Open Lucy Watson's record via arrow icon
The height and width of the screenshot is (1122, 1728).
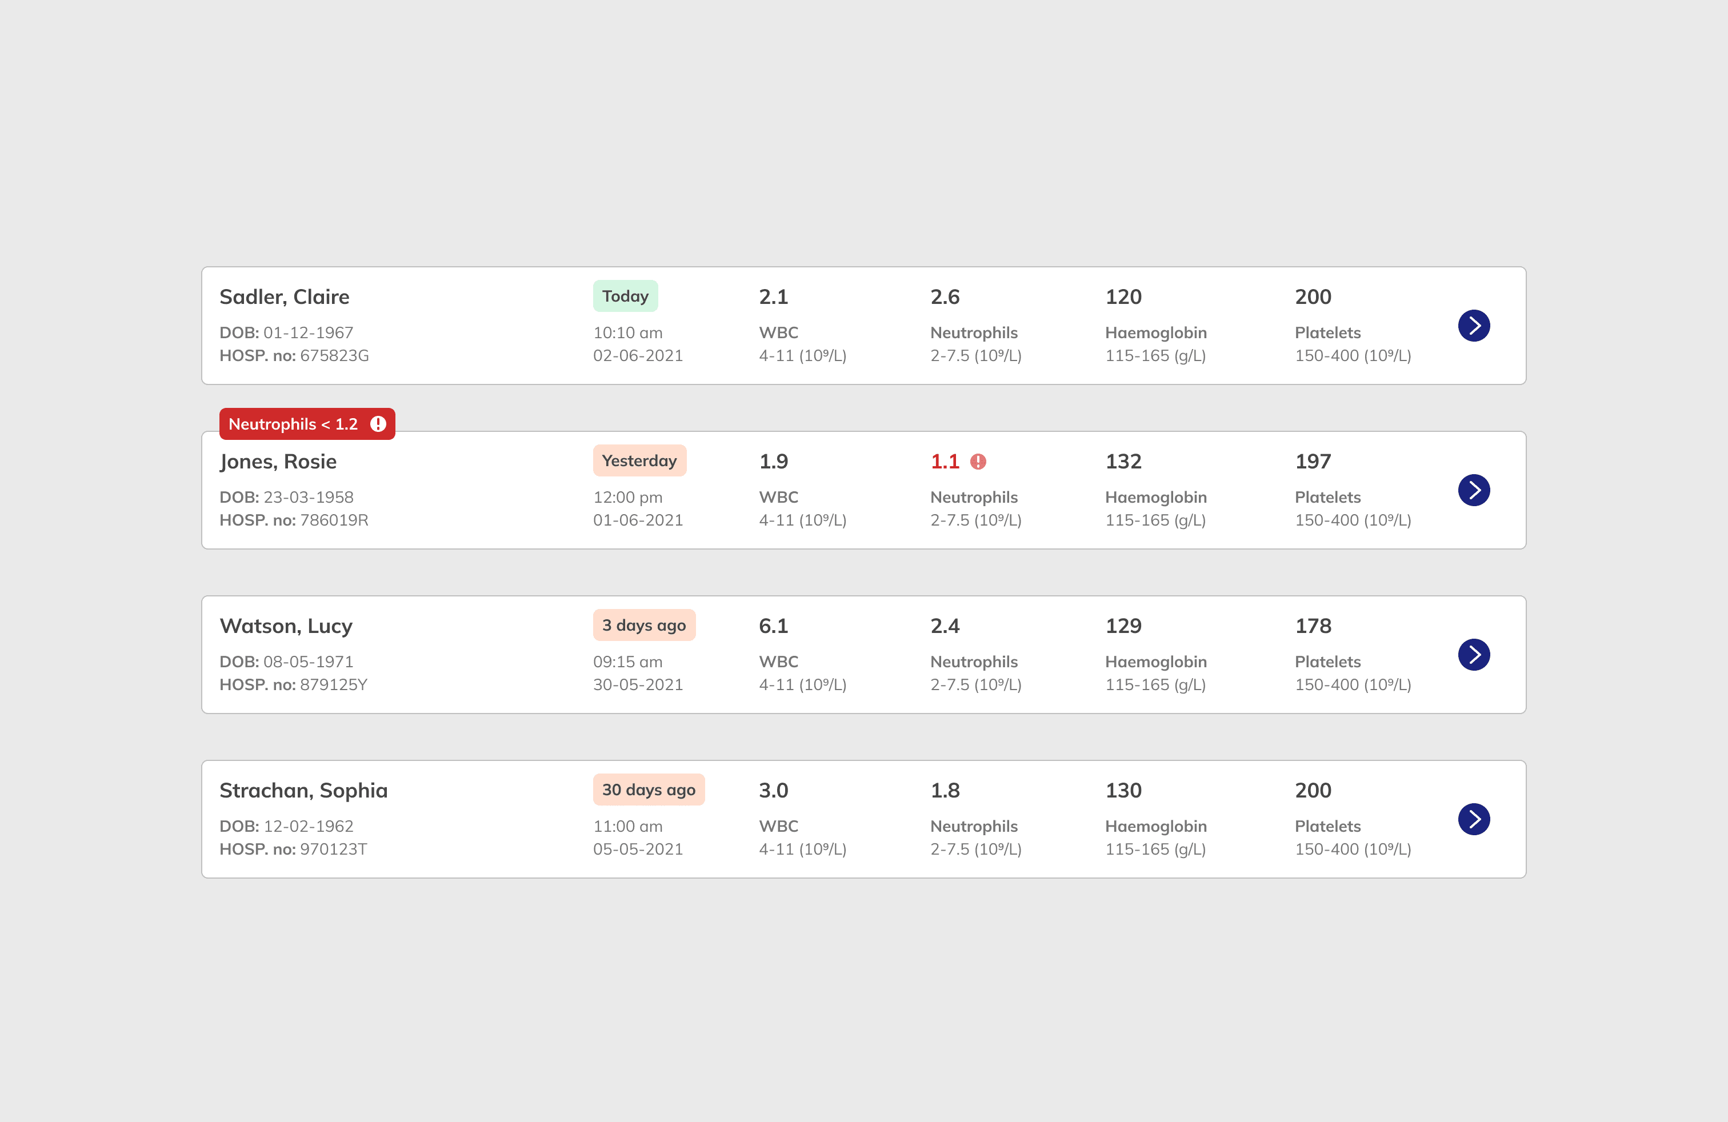coord(1473,655)
